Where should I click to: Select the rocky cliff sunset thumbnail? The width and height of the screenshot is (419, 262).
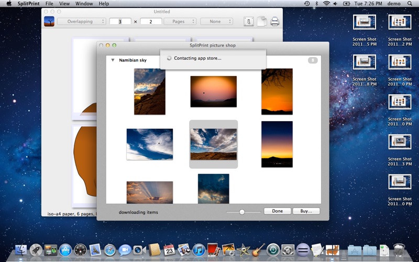[x=150, y=91]
